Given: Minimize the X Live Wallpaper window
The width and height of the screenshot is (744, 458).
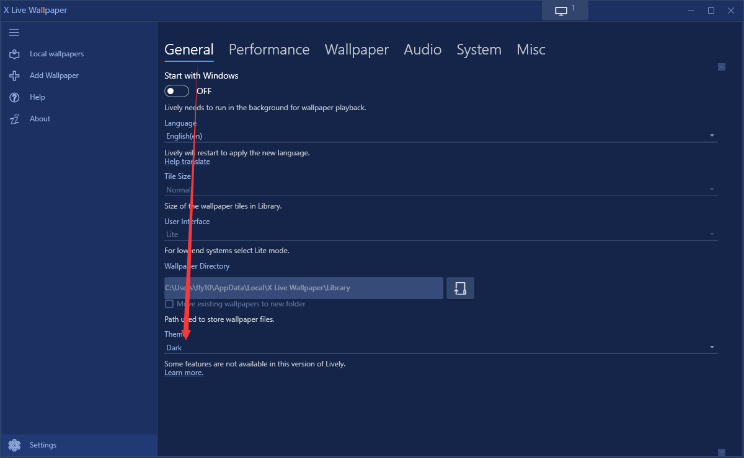Looking at the screenshot, I should pyautogui.click(x=691, y=11).
